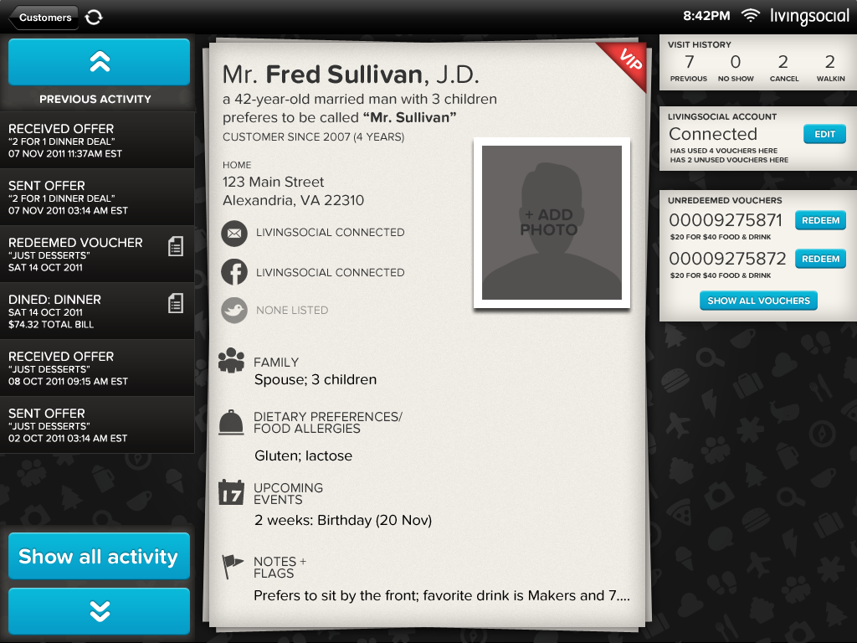
Task: Redeem voucher 00009275871
Action: [820, 220]
